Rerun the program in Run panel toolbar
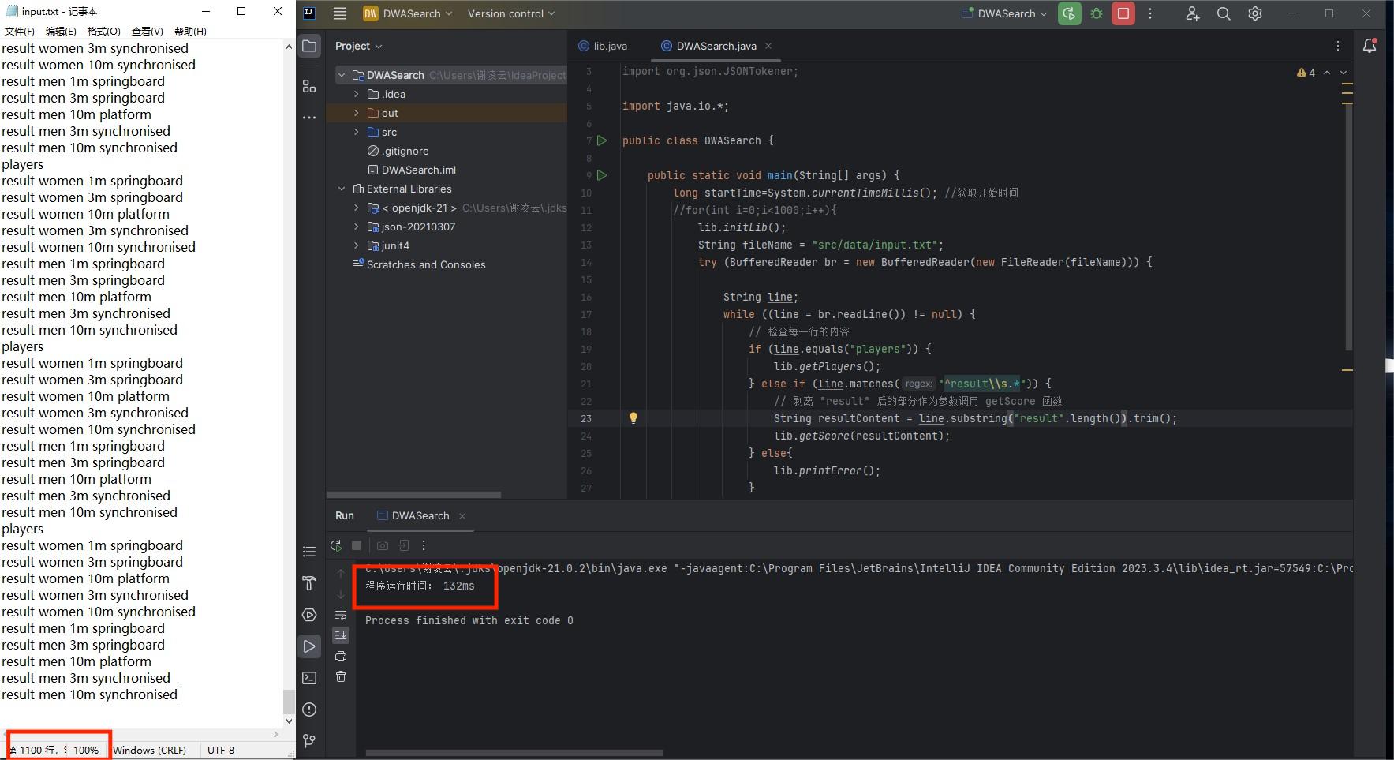The image size is (1394, 760). (336, 545)
